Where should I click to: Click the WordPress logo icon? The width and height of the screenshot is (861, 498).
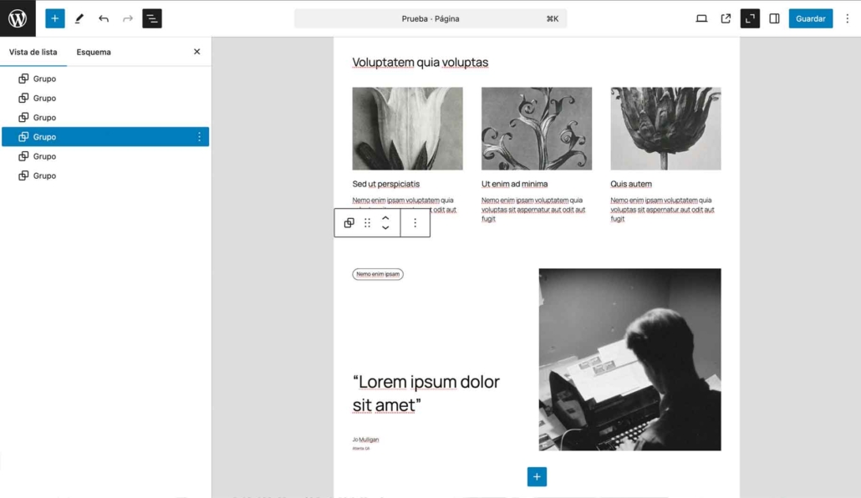[x=18, y=18]
